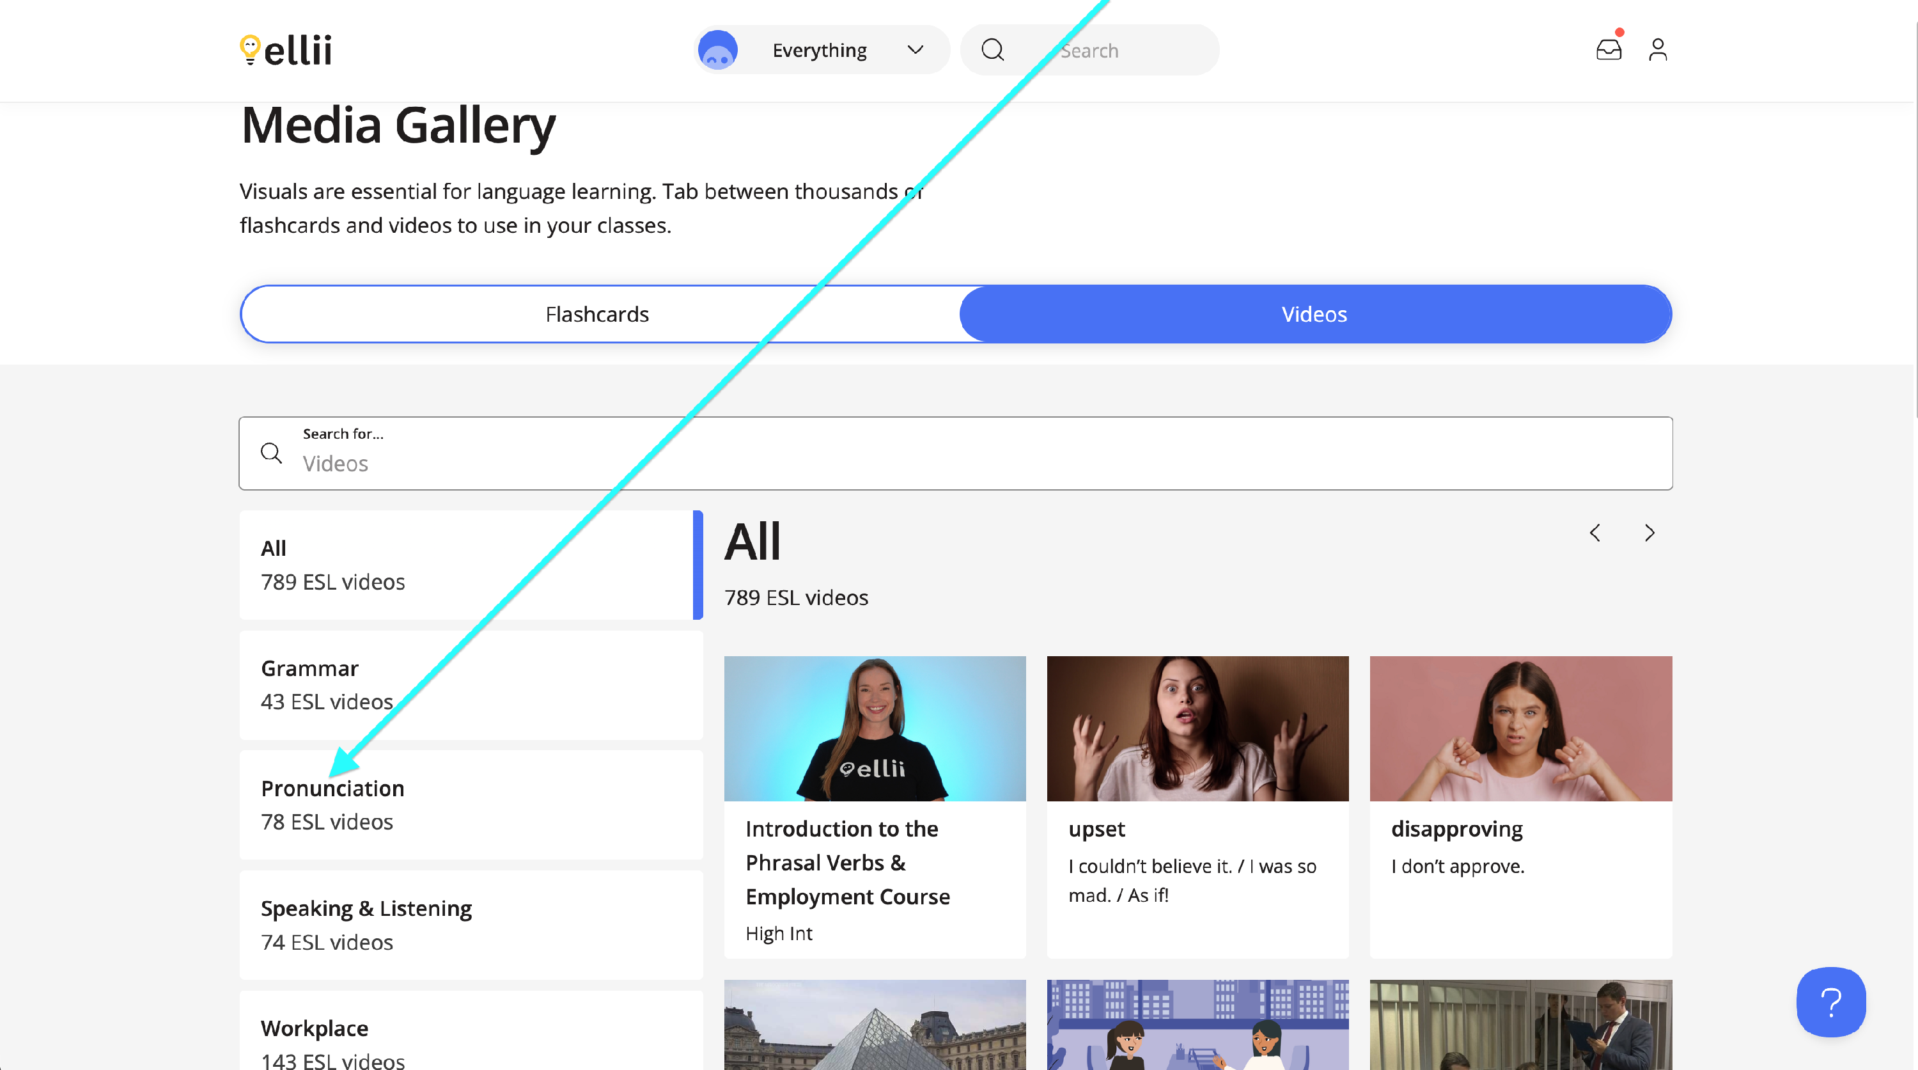
Task: Open the help question mark button
Action: (1831, 1002)
